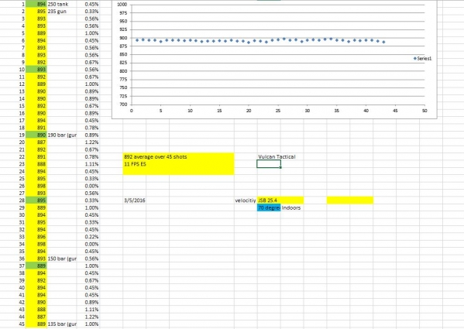This screenshot has height=329, width=464.
Task: Click the empty selected cell below Vulcan Tactical
Action: pyautogui.click(x=269, y=164)
